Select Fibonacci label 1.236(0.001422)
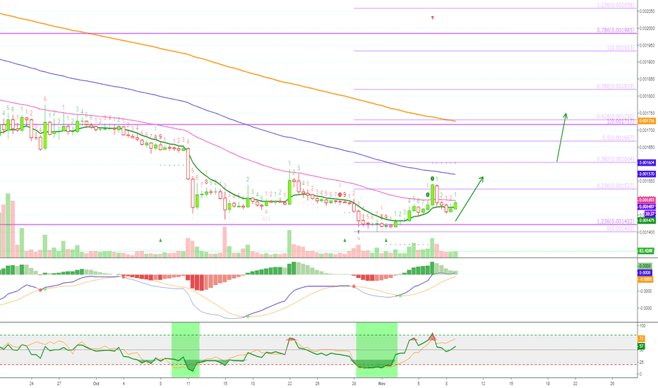 pos(616,222)
